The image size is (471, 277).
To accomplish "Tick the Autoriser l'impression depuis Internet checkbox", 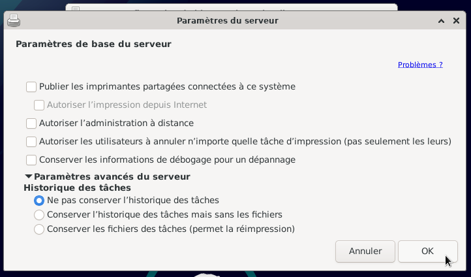I will coord(39,105).
